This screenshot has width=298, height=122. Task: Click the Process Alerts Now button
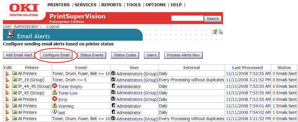point(183,55)
